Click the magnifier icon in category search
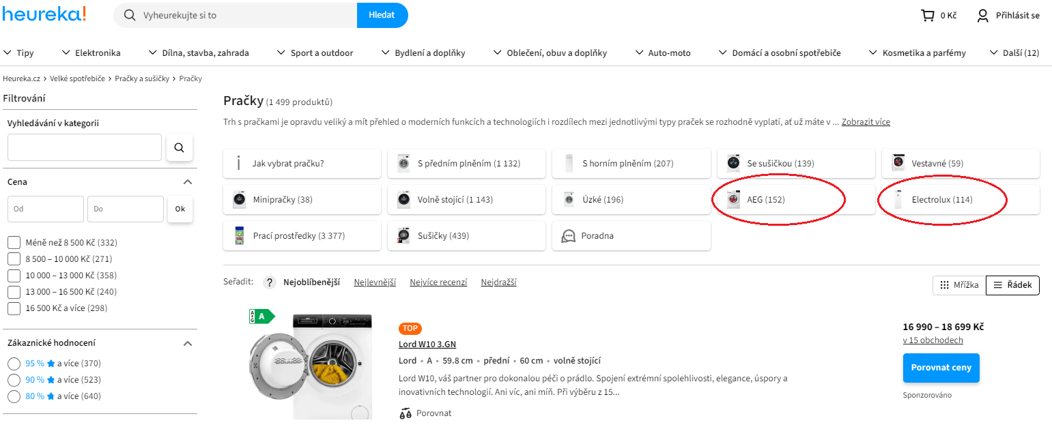This screenshot has height=442, width=1052. (x=179, y=147)
